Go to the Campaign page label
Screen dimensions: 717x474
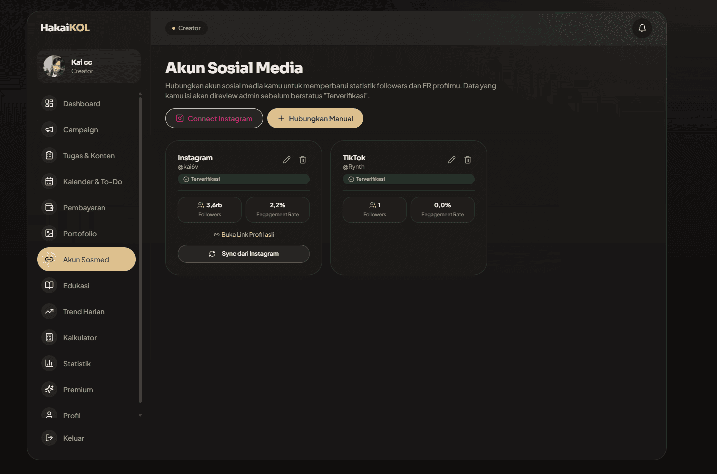[81, 130]
